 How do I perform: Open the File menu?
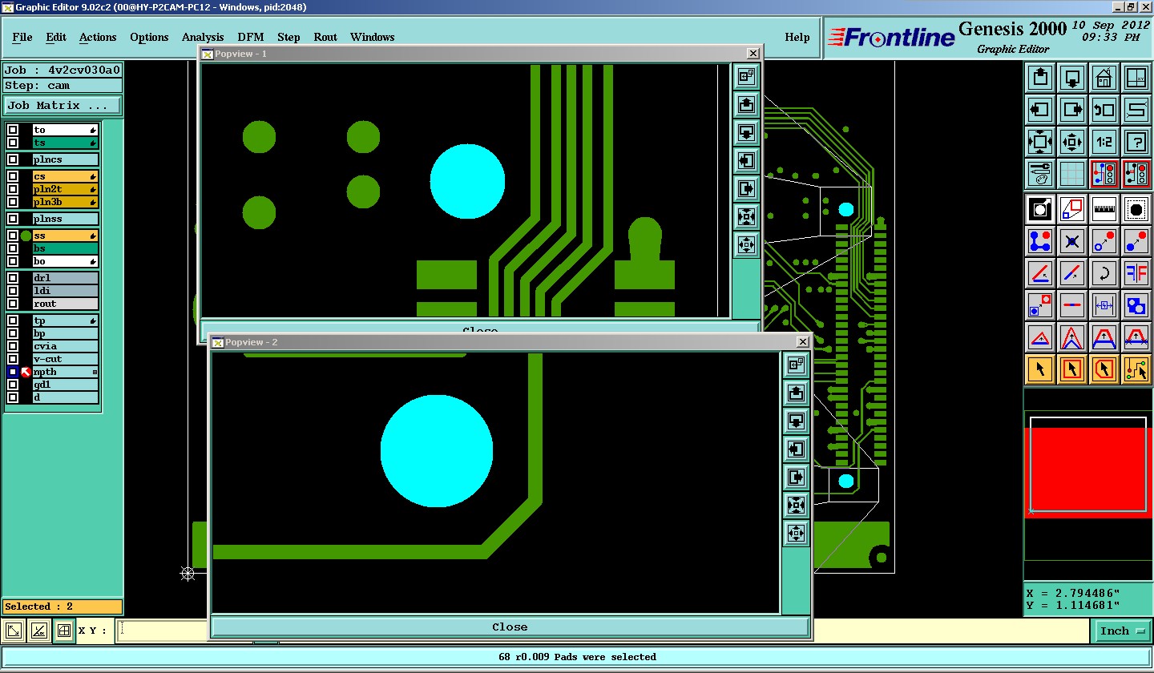(x=22, y=37)
